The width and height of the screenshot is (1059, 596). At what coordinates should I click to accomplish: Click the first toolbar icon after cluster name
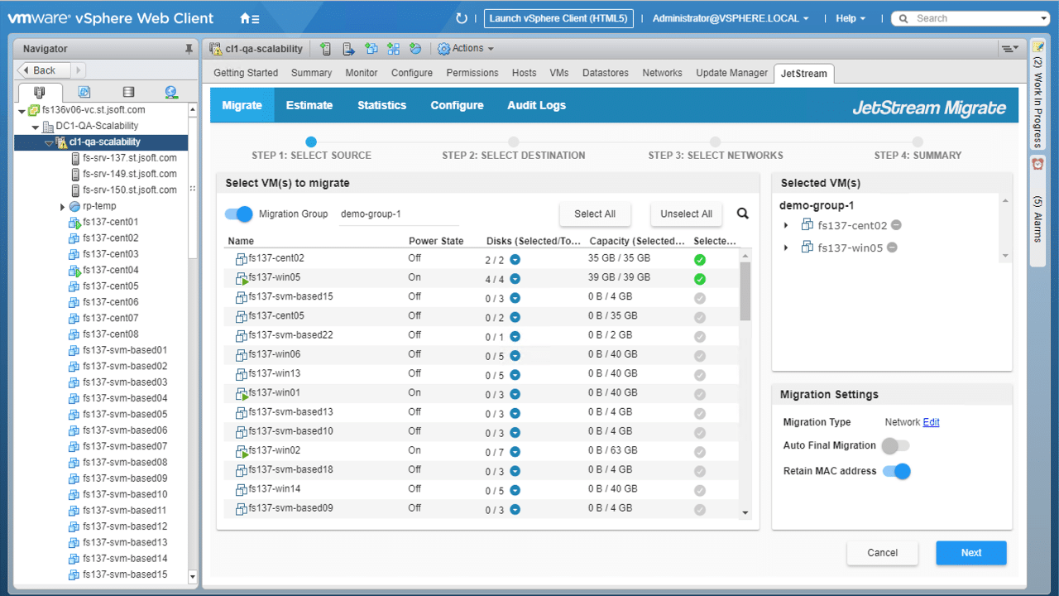325,49
